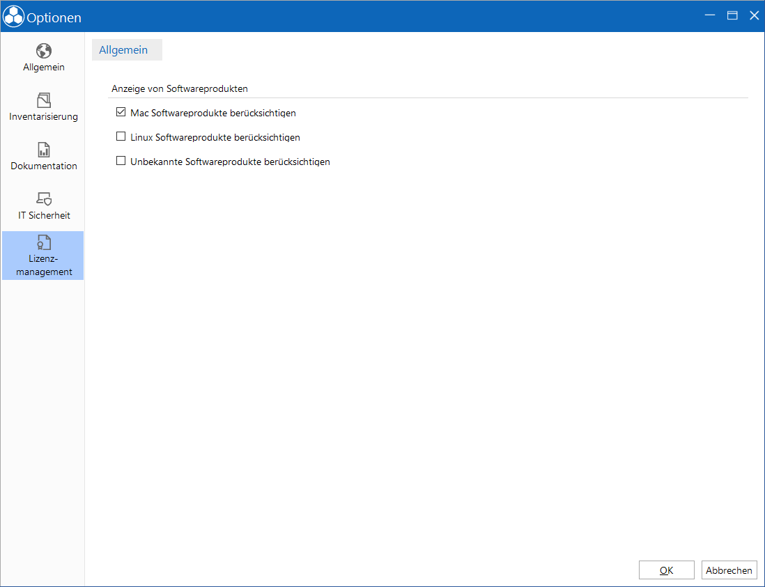Image resolution: width=765 pixels, height=587 pixels.
Task: Click the Mac Softwareprodukte berücksichtigen label text
Action: 213,113
